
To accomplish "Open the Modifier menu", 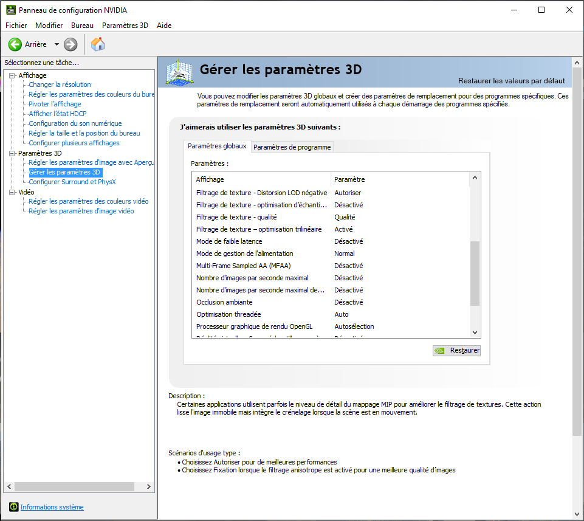I will pos(49,26).
